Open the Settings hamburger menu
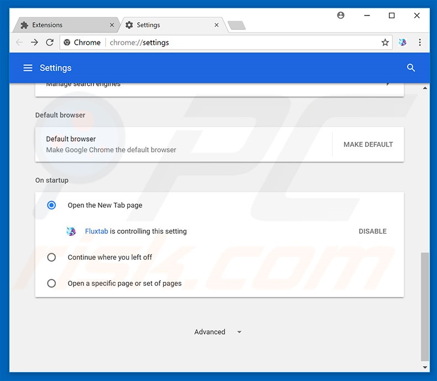The image size is (437, 381). point(28,68)
